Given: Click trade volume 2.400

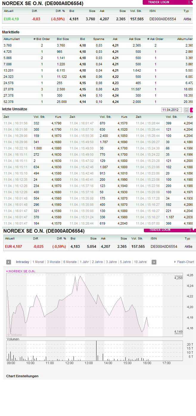Looking at the screenshot, I should tap(104, 136).
